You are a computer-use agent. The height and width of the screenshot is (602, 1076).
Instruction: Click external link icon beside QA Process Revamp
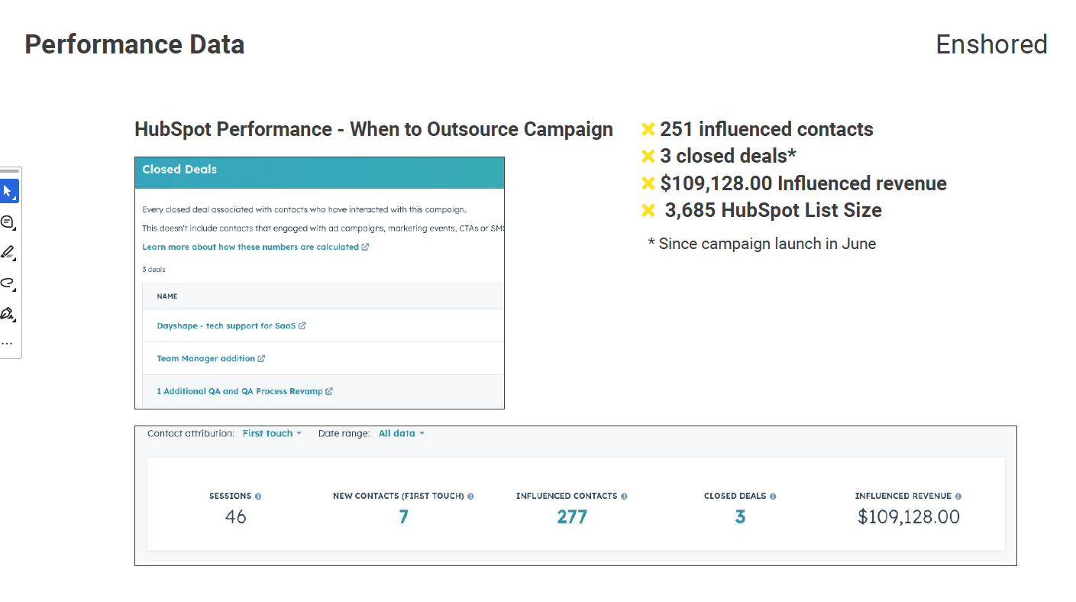(329, 391)
